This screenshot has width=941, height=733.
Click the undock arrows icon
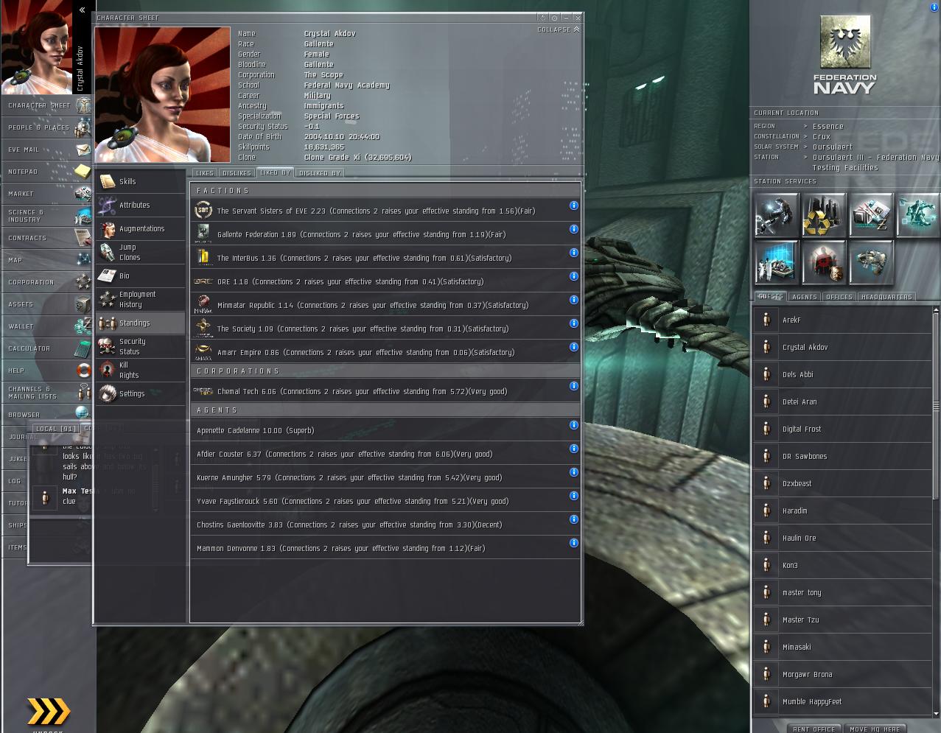[49, 712]
